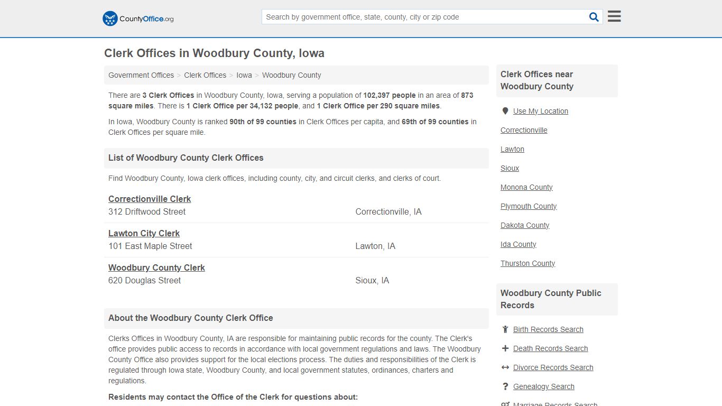Click the page title Clerk Offices in Woodbury County

pos(214,53)
